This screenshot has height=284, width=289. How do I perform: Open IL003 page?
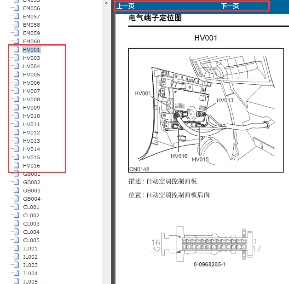click(x=30, y=266)
